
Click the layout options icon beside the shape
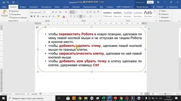click(149, 29)
